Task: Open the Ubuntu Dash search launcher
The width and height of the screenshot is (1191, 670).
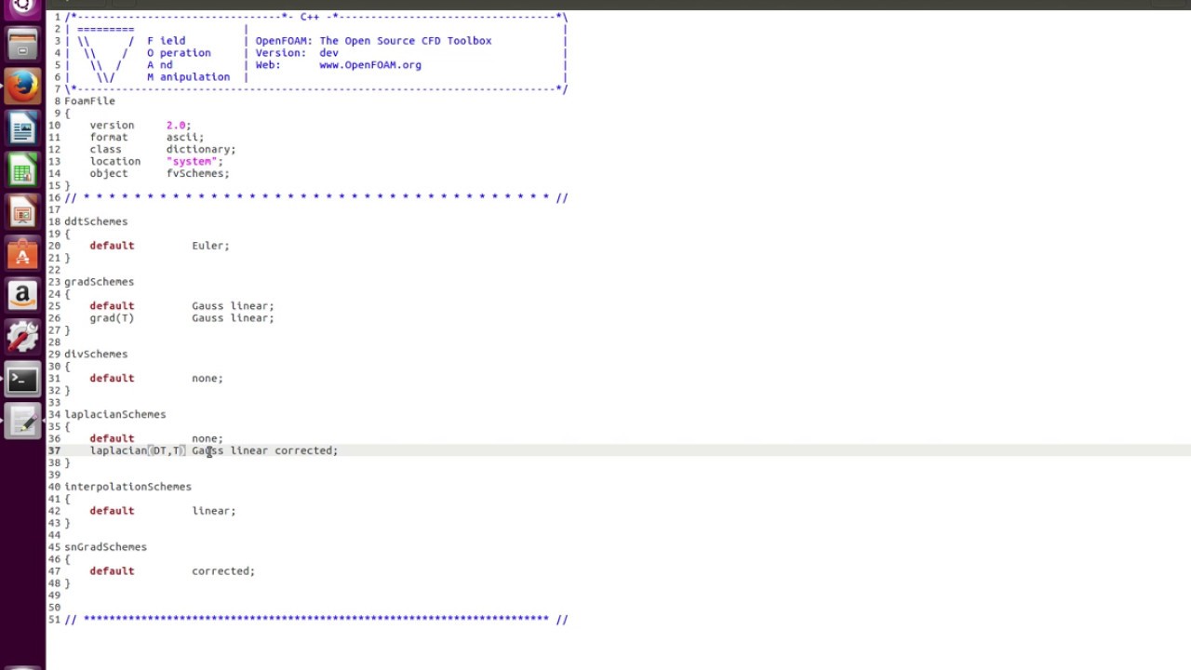Action: pyautogui.click(x=22, y=6)
